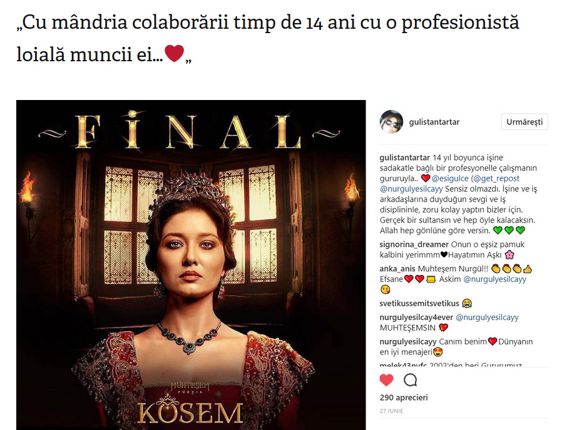Click the 27 IUNIE post date
Screen dimensions: 582x430
click(391, 411)
